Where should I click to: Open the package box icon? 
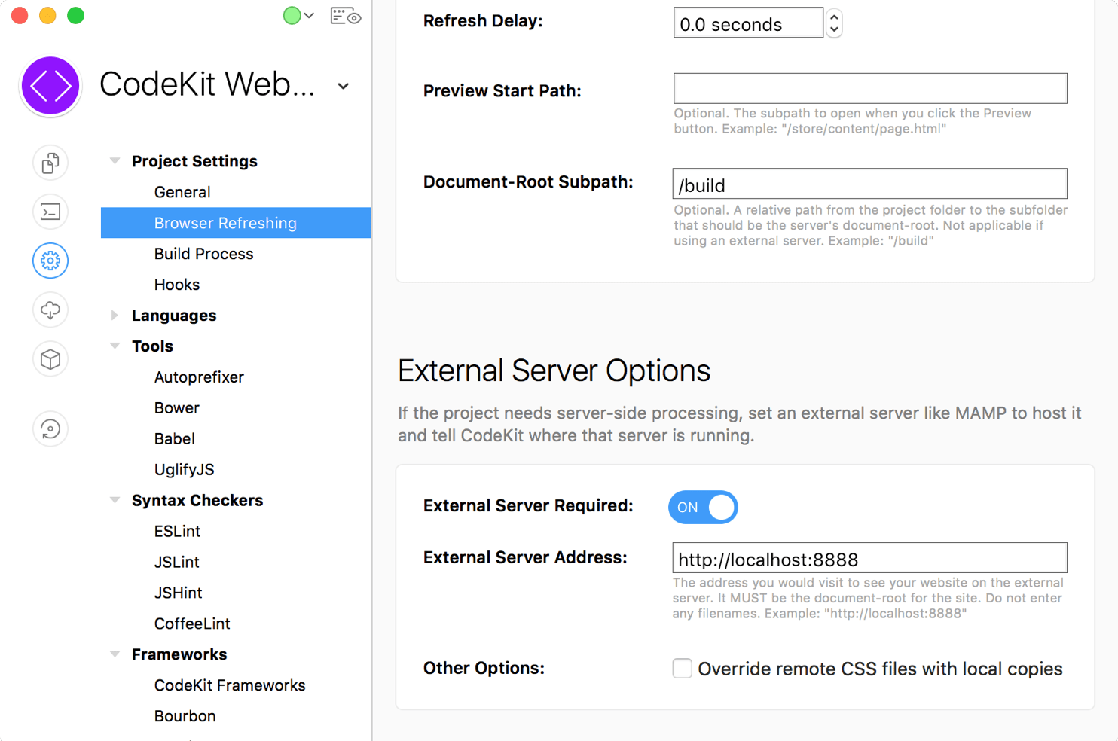(50, 359)
